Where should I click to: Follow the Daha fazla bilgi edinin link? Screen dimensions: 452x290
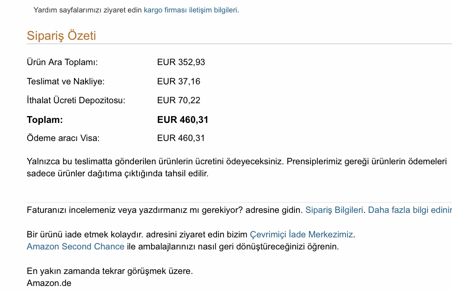pyautogui.click(x=410, y=210)
